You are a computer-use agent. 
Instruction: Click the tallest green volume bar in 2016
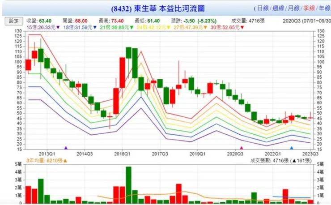coord(128,185)
